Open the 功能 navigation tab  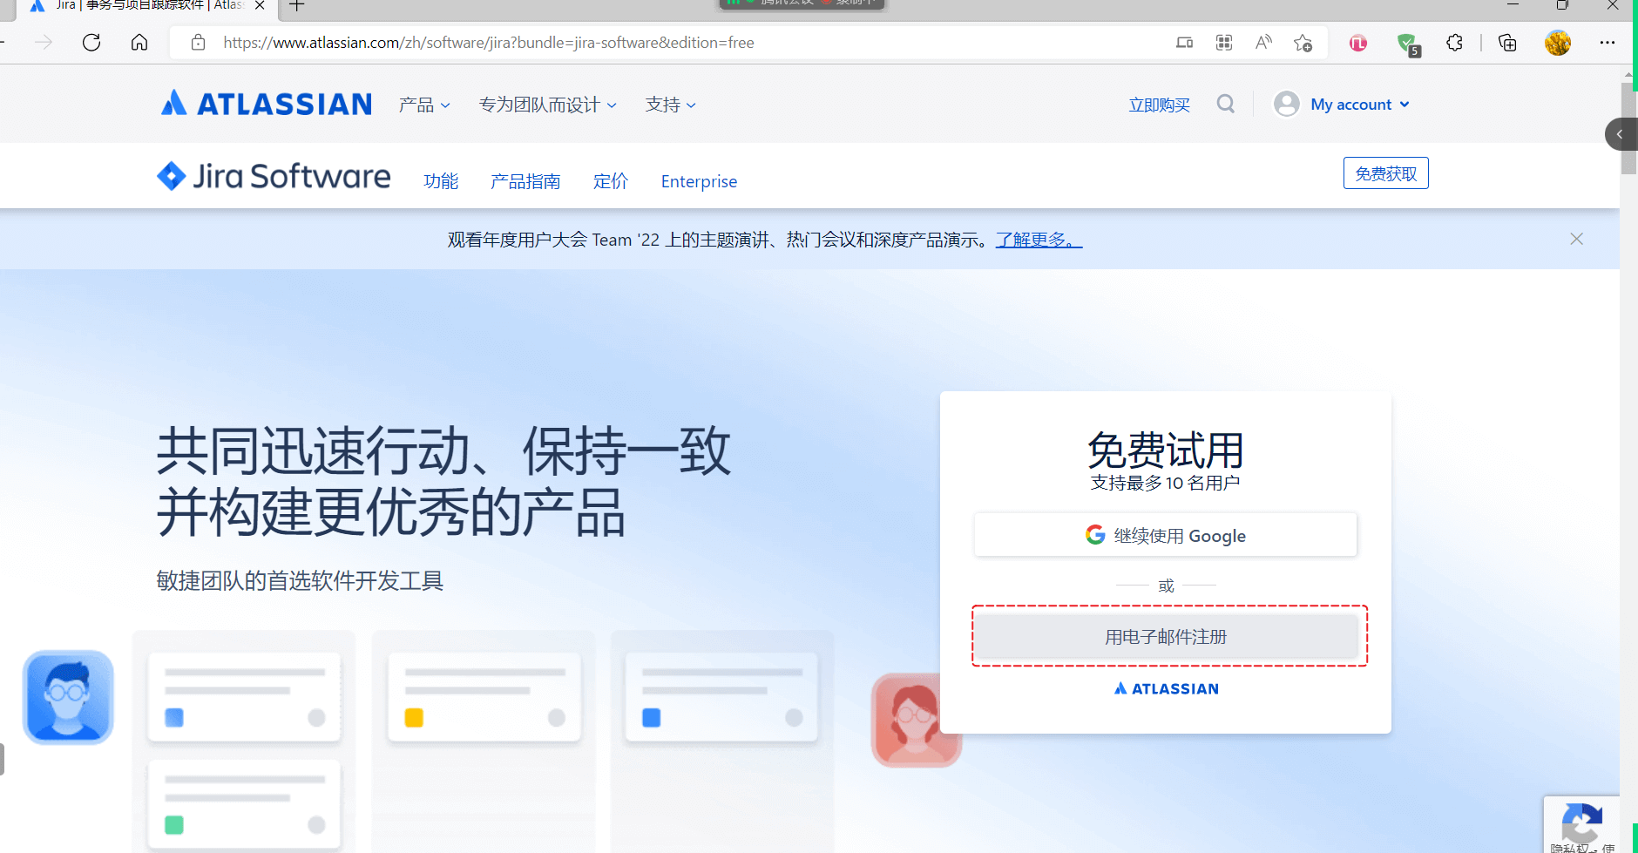click(x=441, y=181)
